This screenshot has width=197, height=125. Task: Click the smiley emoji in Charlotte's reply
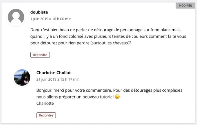click(117, 97)
